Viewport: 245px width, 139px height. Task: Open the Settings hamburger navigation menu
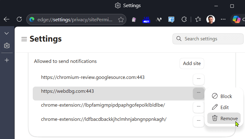(x=24, y=39)
